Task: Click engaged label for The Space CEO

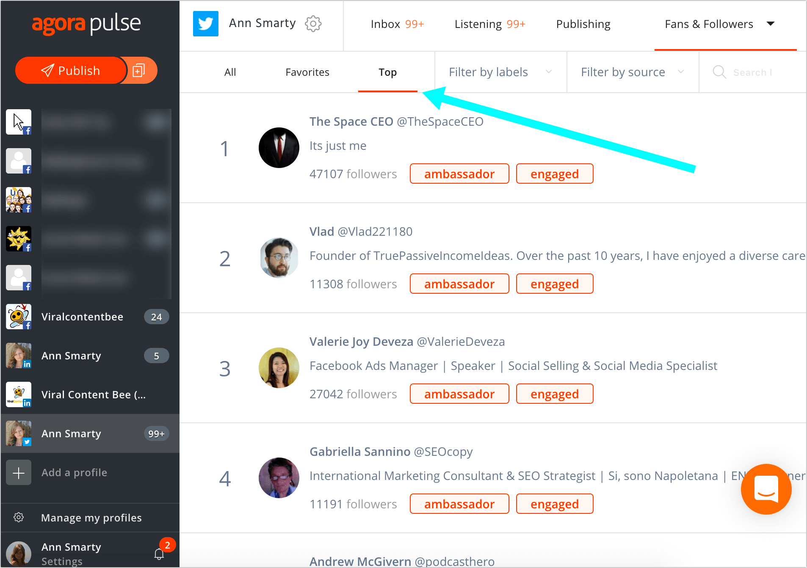Action: click(x=555, y=174)
